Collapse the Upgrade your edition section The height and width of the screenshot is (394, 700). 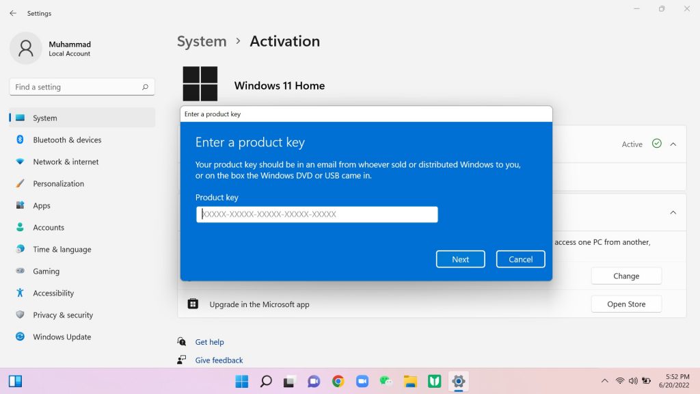(x=673, y=212)
